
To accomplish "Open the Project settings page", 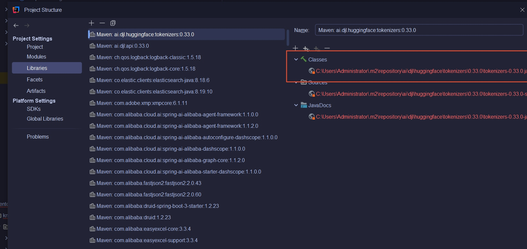I will pyautogui.click(x=35, y=47).
